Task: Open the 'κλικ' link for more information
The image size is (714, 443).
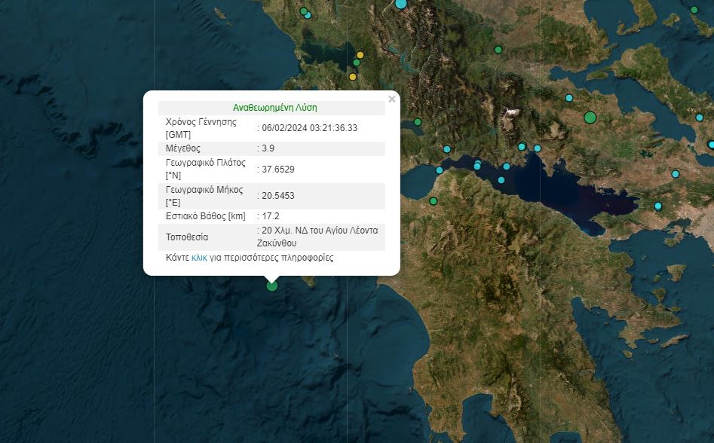Action: pos(199,258)
